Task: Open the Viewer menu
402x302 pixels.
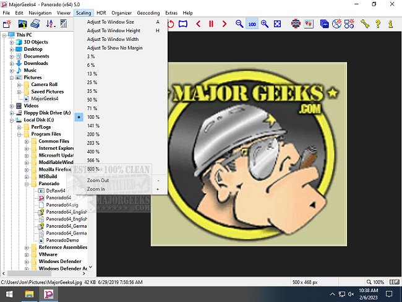Action: [x=64, y=13]
